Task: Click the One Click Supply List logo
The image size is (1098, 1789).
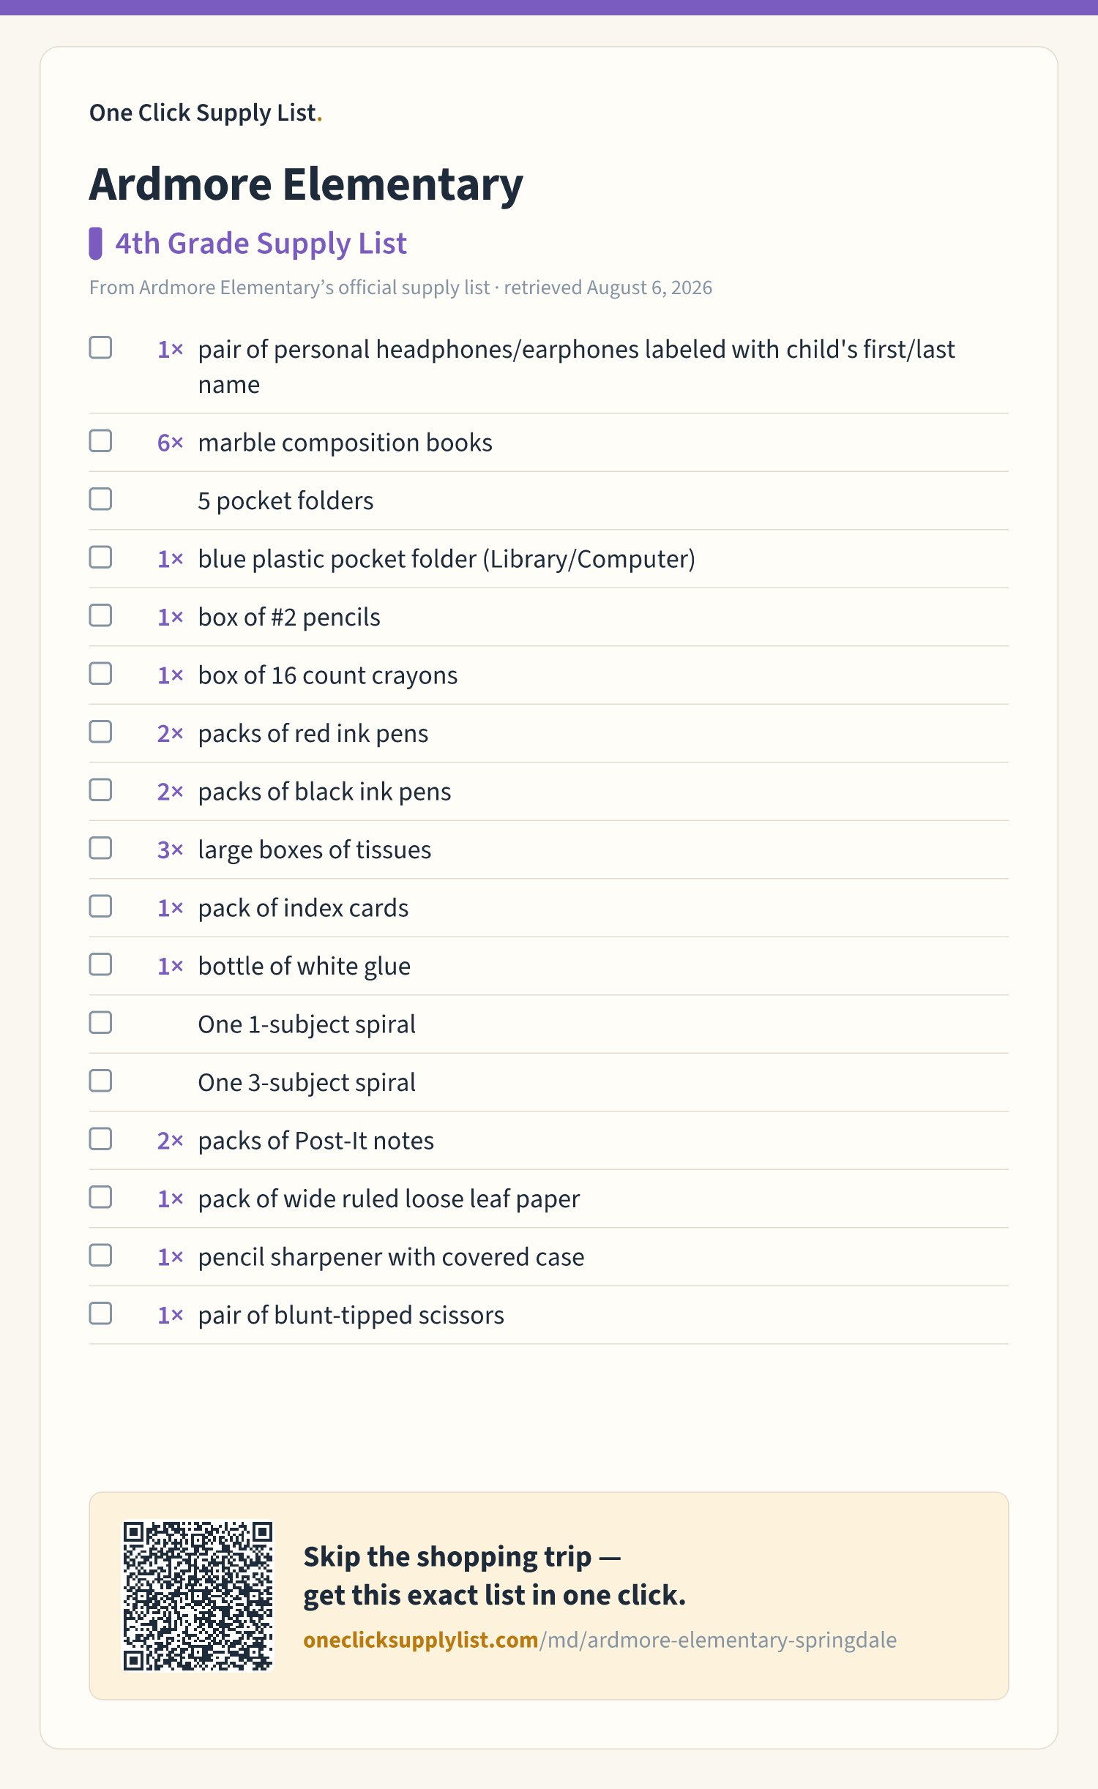Action: click(206, 113)
